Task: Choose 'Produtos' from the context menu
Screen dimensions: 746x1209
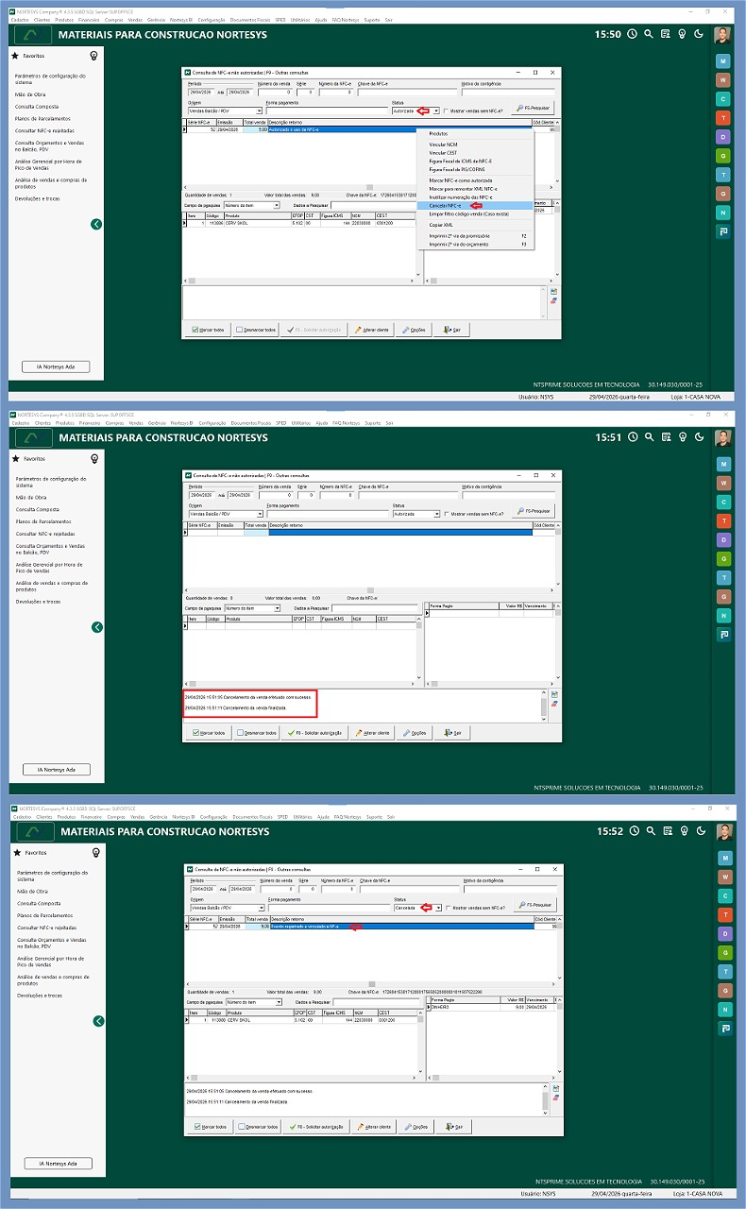Action: click(475, 133)
